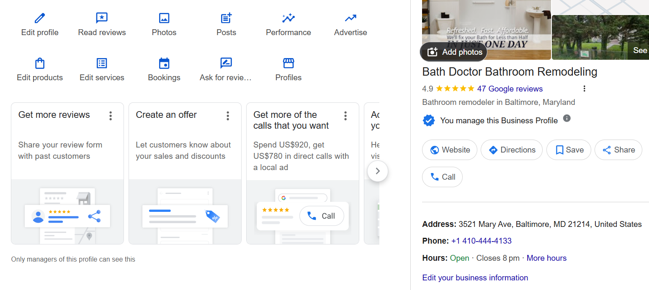The height and width of the screenshot is (290, 649).
Task: Click the Share button
Action: click(618, 150)
